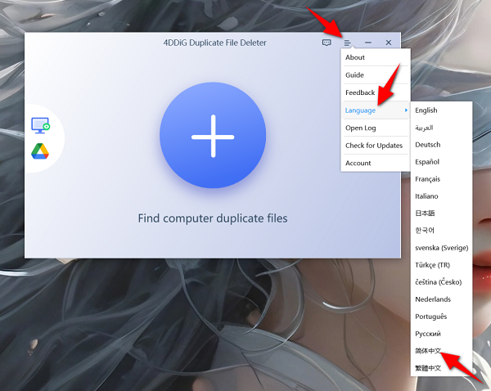Screen dimensions: 491x391
Task: Click the large plus add-folder button
Action: point(213,136)
